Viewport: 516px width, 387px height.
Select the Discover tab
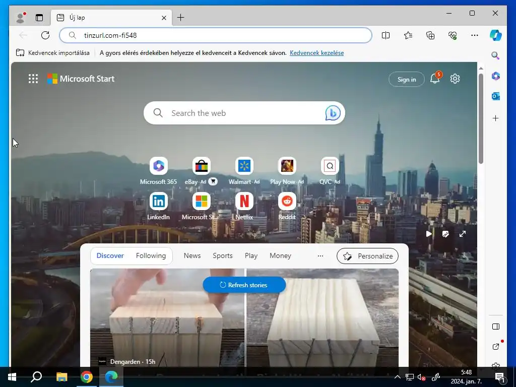[x=110, y=255]
